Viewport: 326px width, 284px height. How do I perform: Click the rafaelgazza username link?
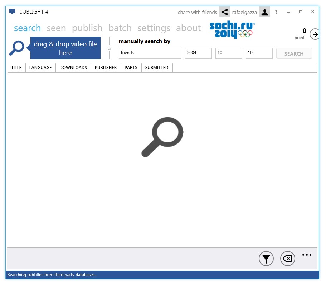(244, 12)
